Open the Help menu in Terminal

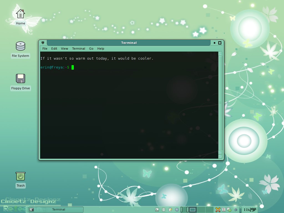coord(101,49)
